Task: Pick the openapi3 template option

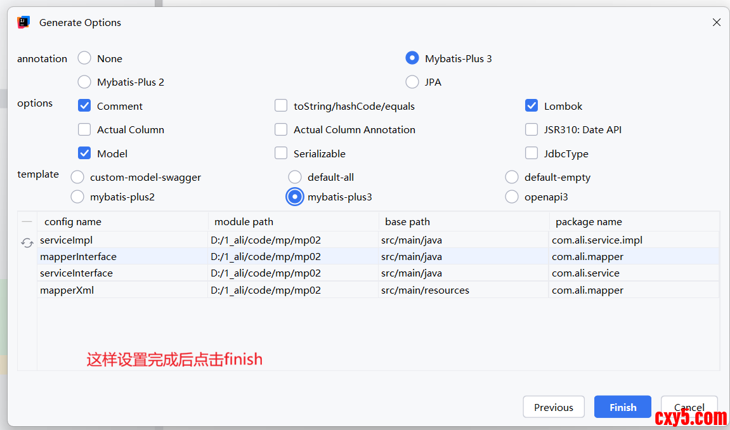Action: tap(512, 197)
